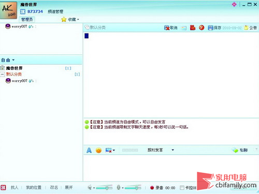Screen dimensions: 259x194
Task: Click the pink power icon in title bar
Action: 234,4
